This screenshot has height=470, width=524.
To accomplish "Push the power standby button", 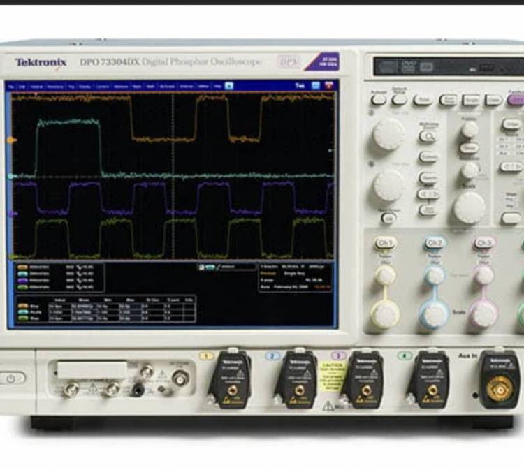I will pos(10,378).
